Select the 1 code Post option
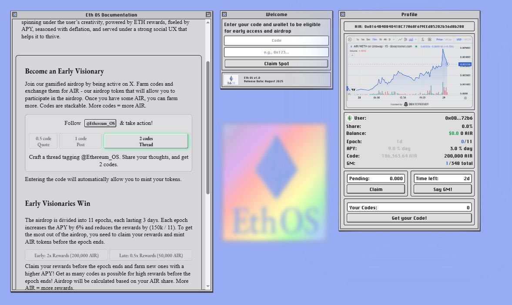This screenshot has height=305, width=512. (x=80, y=141)
